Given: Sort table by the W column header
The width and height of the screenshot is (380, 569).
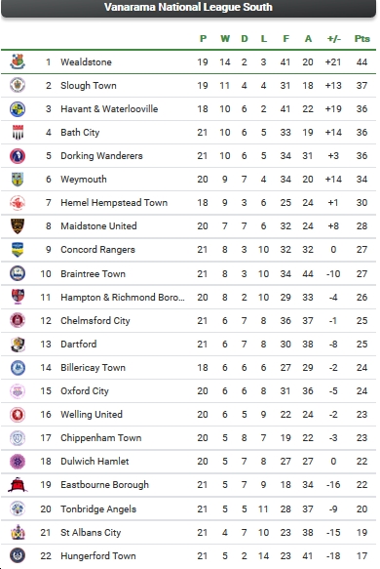Looking at the screenshot, I should tap(225, 38).
